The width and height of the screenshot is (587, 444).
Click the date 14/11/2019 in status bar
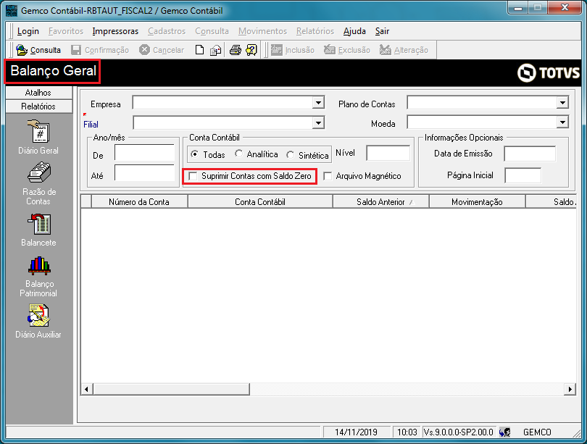click(356, 432)
